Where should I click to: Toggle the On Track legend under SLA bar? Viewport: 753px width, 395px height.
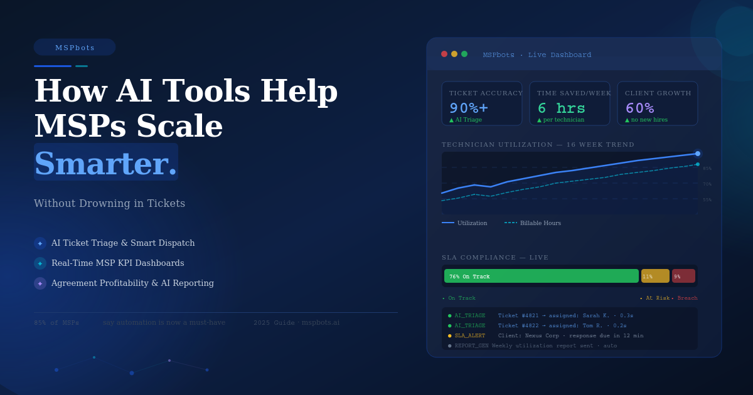[x=459, y=298]
